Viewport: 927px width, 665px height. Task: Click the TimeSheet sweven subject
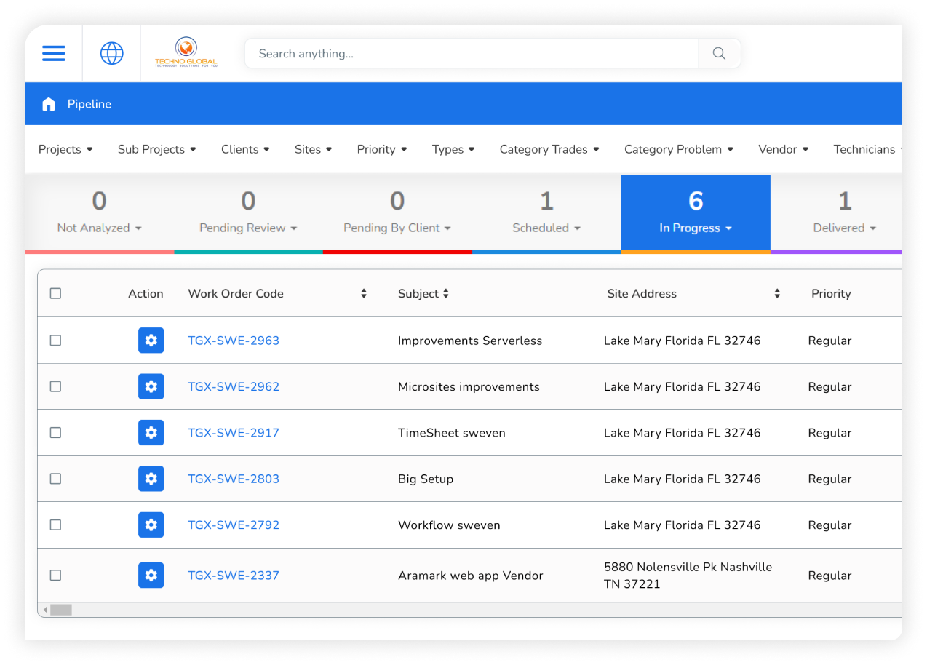452,432
